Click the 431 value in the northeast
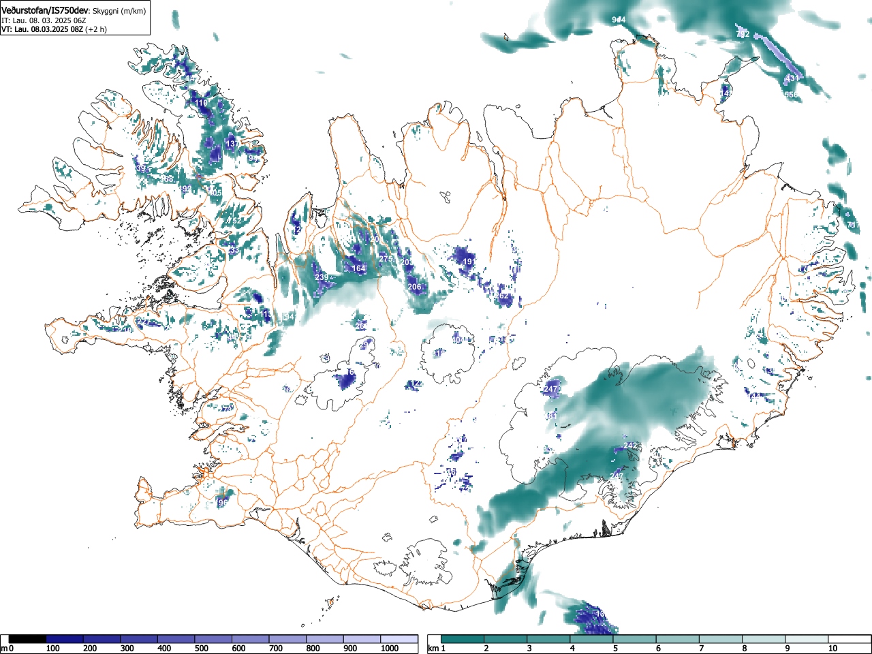The height and width of the screenshot is (654, 872). click(792, 78)
